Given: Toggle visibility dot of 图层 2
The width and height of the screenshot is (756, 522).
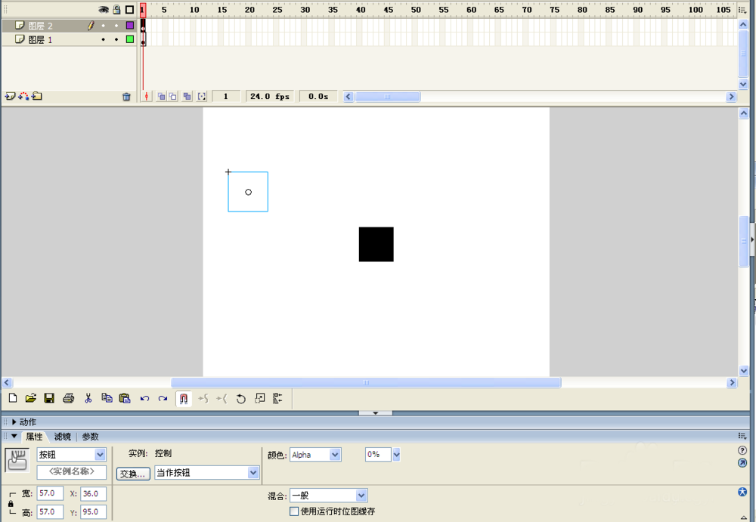Looking at the screenshot, I should point(103,26).
